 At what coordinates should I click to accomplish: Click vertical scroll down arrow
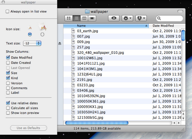[x=183, y=118]
